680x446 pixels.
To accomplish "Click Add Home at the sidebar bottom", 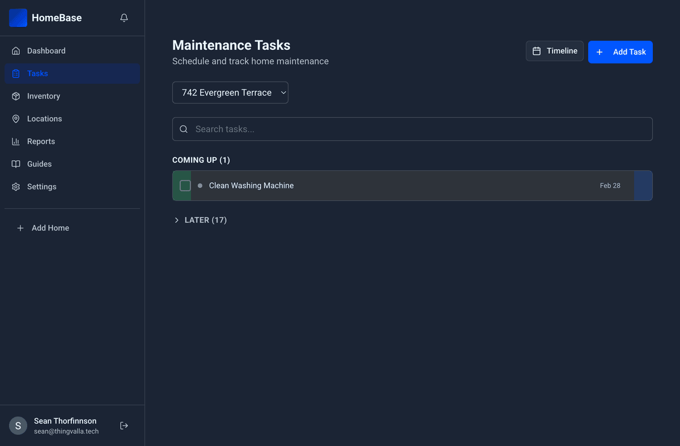I will 42,228.
